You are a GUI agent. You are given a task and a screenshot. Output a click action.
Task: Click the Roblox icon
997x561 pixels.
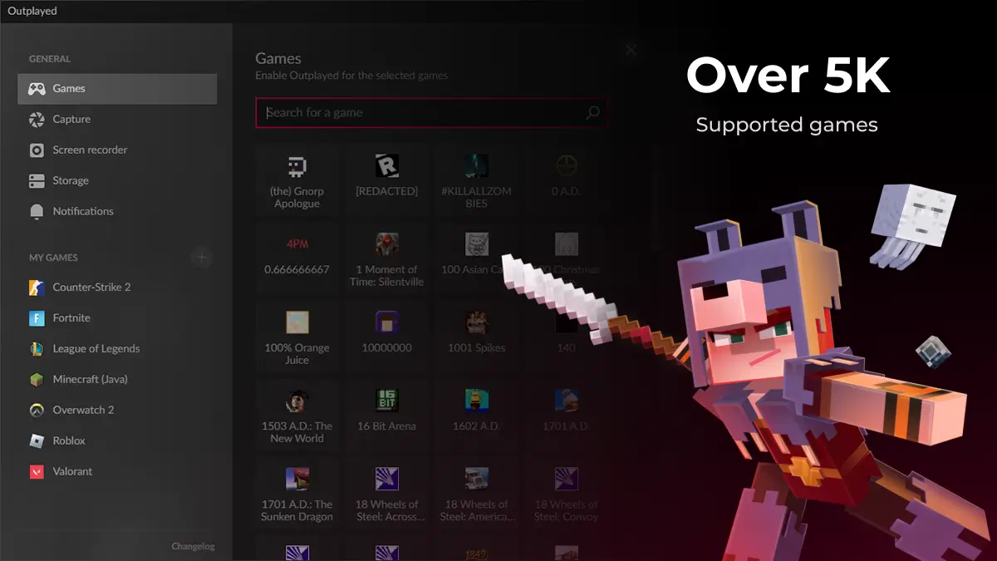pos(37,441)
